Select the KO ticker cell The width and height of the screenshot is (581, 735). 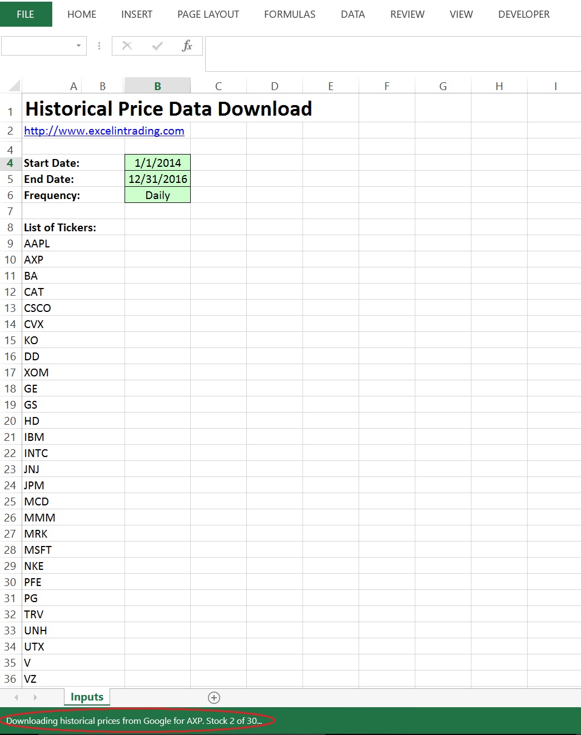click(73, 340)
